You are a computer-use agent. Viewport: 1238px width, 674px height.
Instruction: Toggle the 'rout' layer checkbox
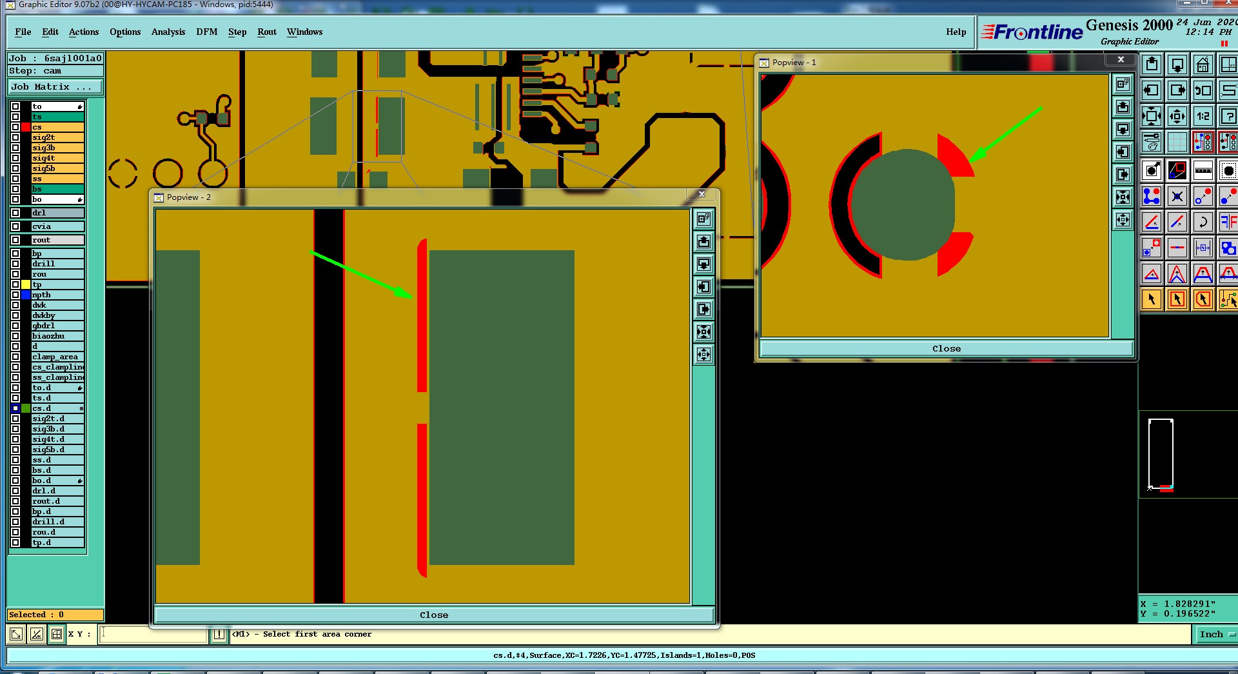click(15, 240)
